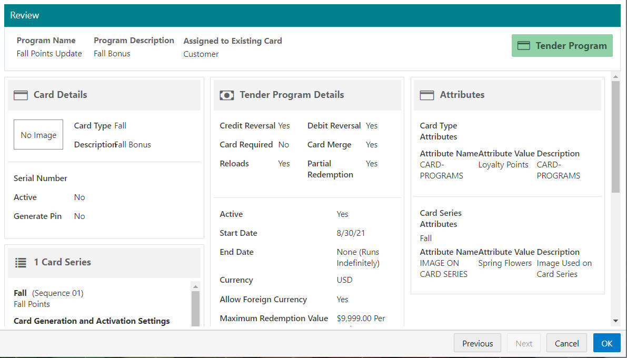This screenshot has width=627, height=358.
Task: Click the 'Fall (Sequence 01)' series entry
Action: (x=48, y=293)
